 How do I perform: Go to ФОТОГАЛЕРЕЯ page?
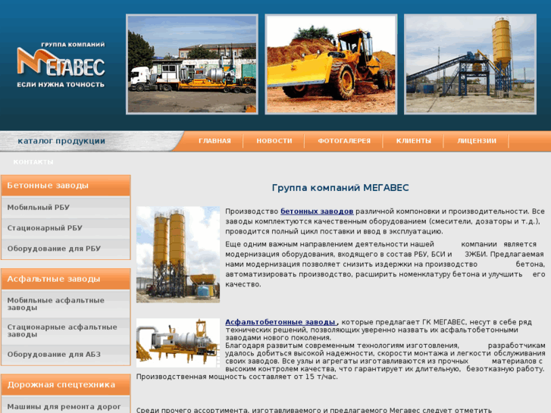344,141
